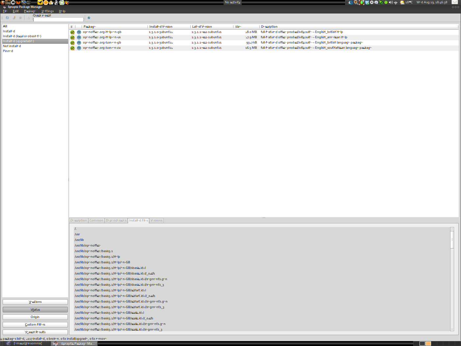The image size is (461, 346).
Task: Click in the Quick search input field
Action: point(59,20)
